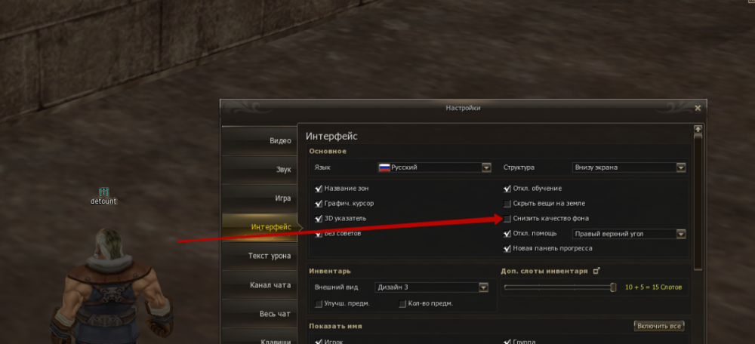Enable the Снизить качество фона checkbox
Image resolution: width=755 pixels, height=344 pixels.
507,219
